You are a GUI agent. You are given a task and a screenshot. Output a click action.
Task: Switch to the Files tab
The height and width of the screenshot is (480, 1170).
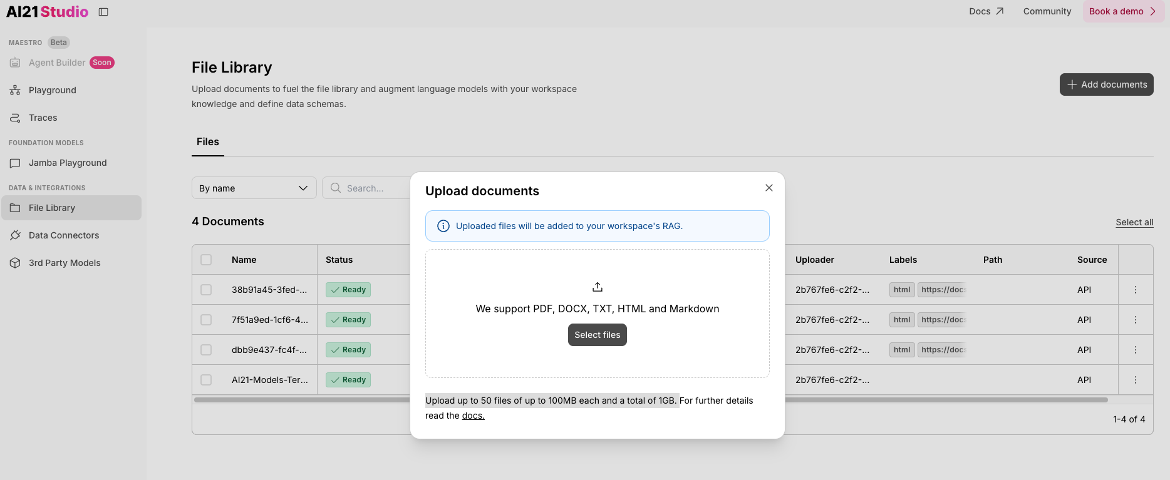tap(208, 142)
